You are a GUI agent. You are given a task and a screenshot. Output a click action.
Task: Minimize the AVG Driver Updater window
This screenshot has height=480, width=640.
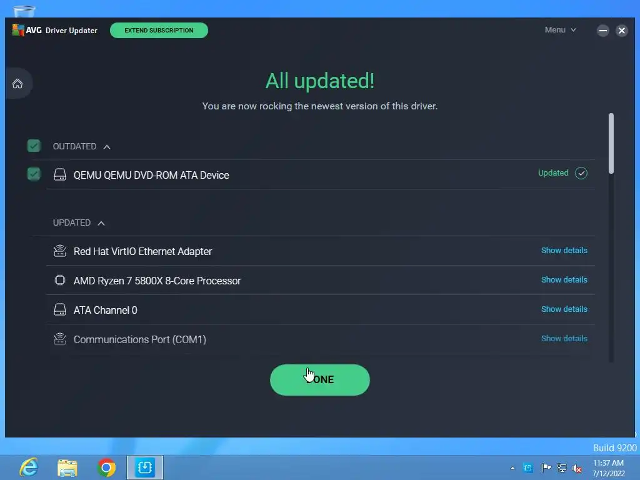[603, 30]
